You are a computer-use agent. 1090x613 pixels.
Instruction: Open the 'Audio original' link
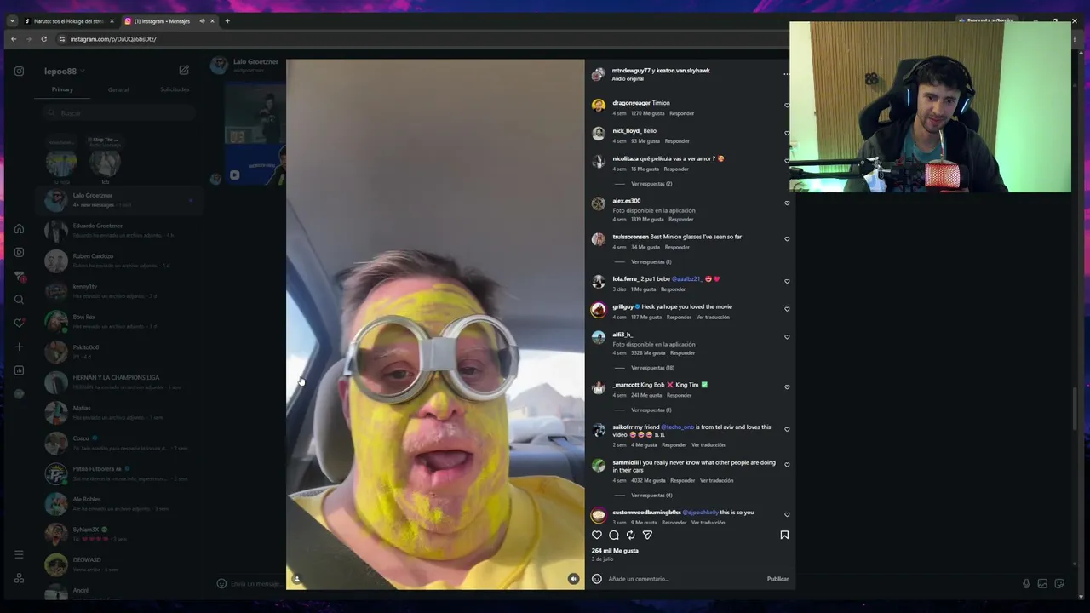(628, 79)
